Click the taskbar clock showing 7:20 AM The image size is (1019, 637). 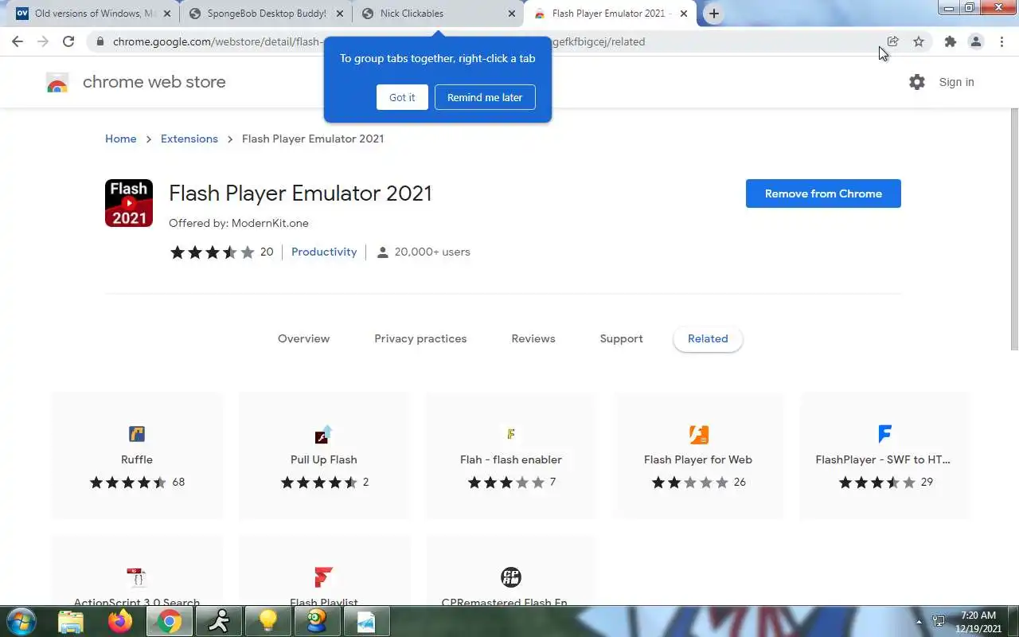[978, 616]
